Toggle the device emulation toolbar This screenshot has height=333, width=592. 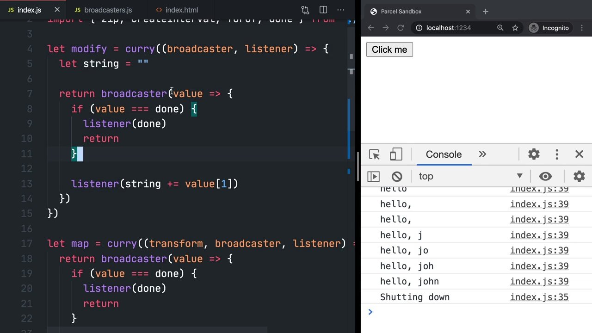pyautogui.click(x=396, y=154)
